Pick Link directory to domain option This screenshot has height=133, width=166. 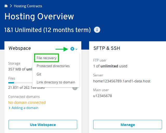tap(56, 82)
